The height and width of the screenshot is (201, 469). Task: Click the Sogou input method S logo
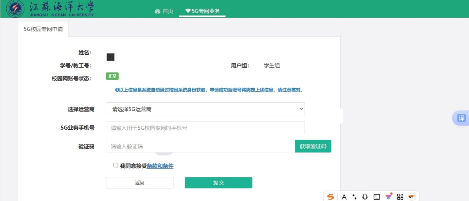coord(330,197)
